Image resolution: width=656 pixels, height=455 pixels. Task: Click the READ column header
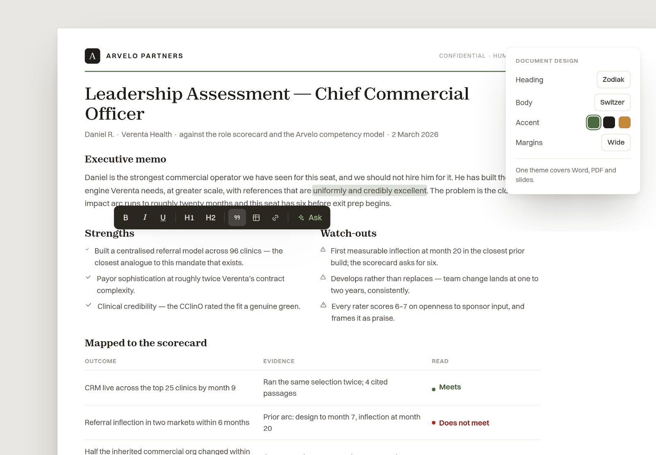tap(440, 361)
